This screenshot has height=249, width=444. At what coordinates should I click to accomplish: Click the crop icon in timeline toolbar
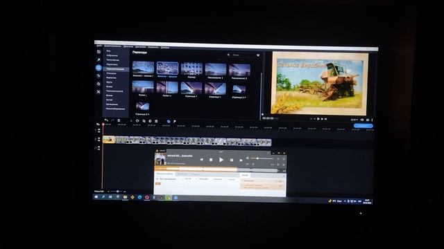pos(144,121)
